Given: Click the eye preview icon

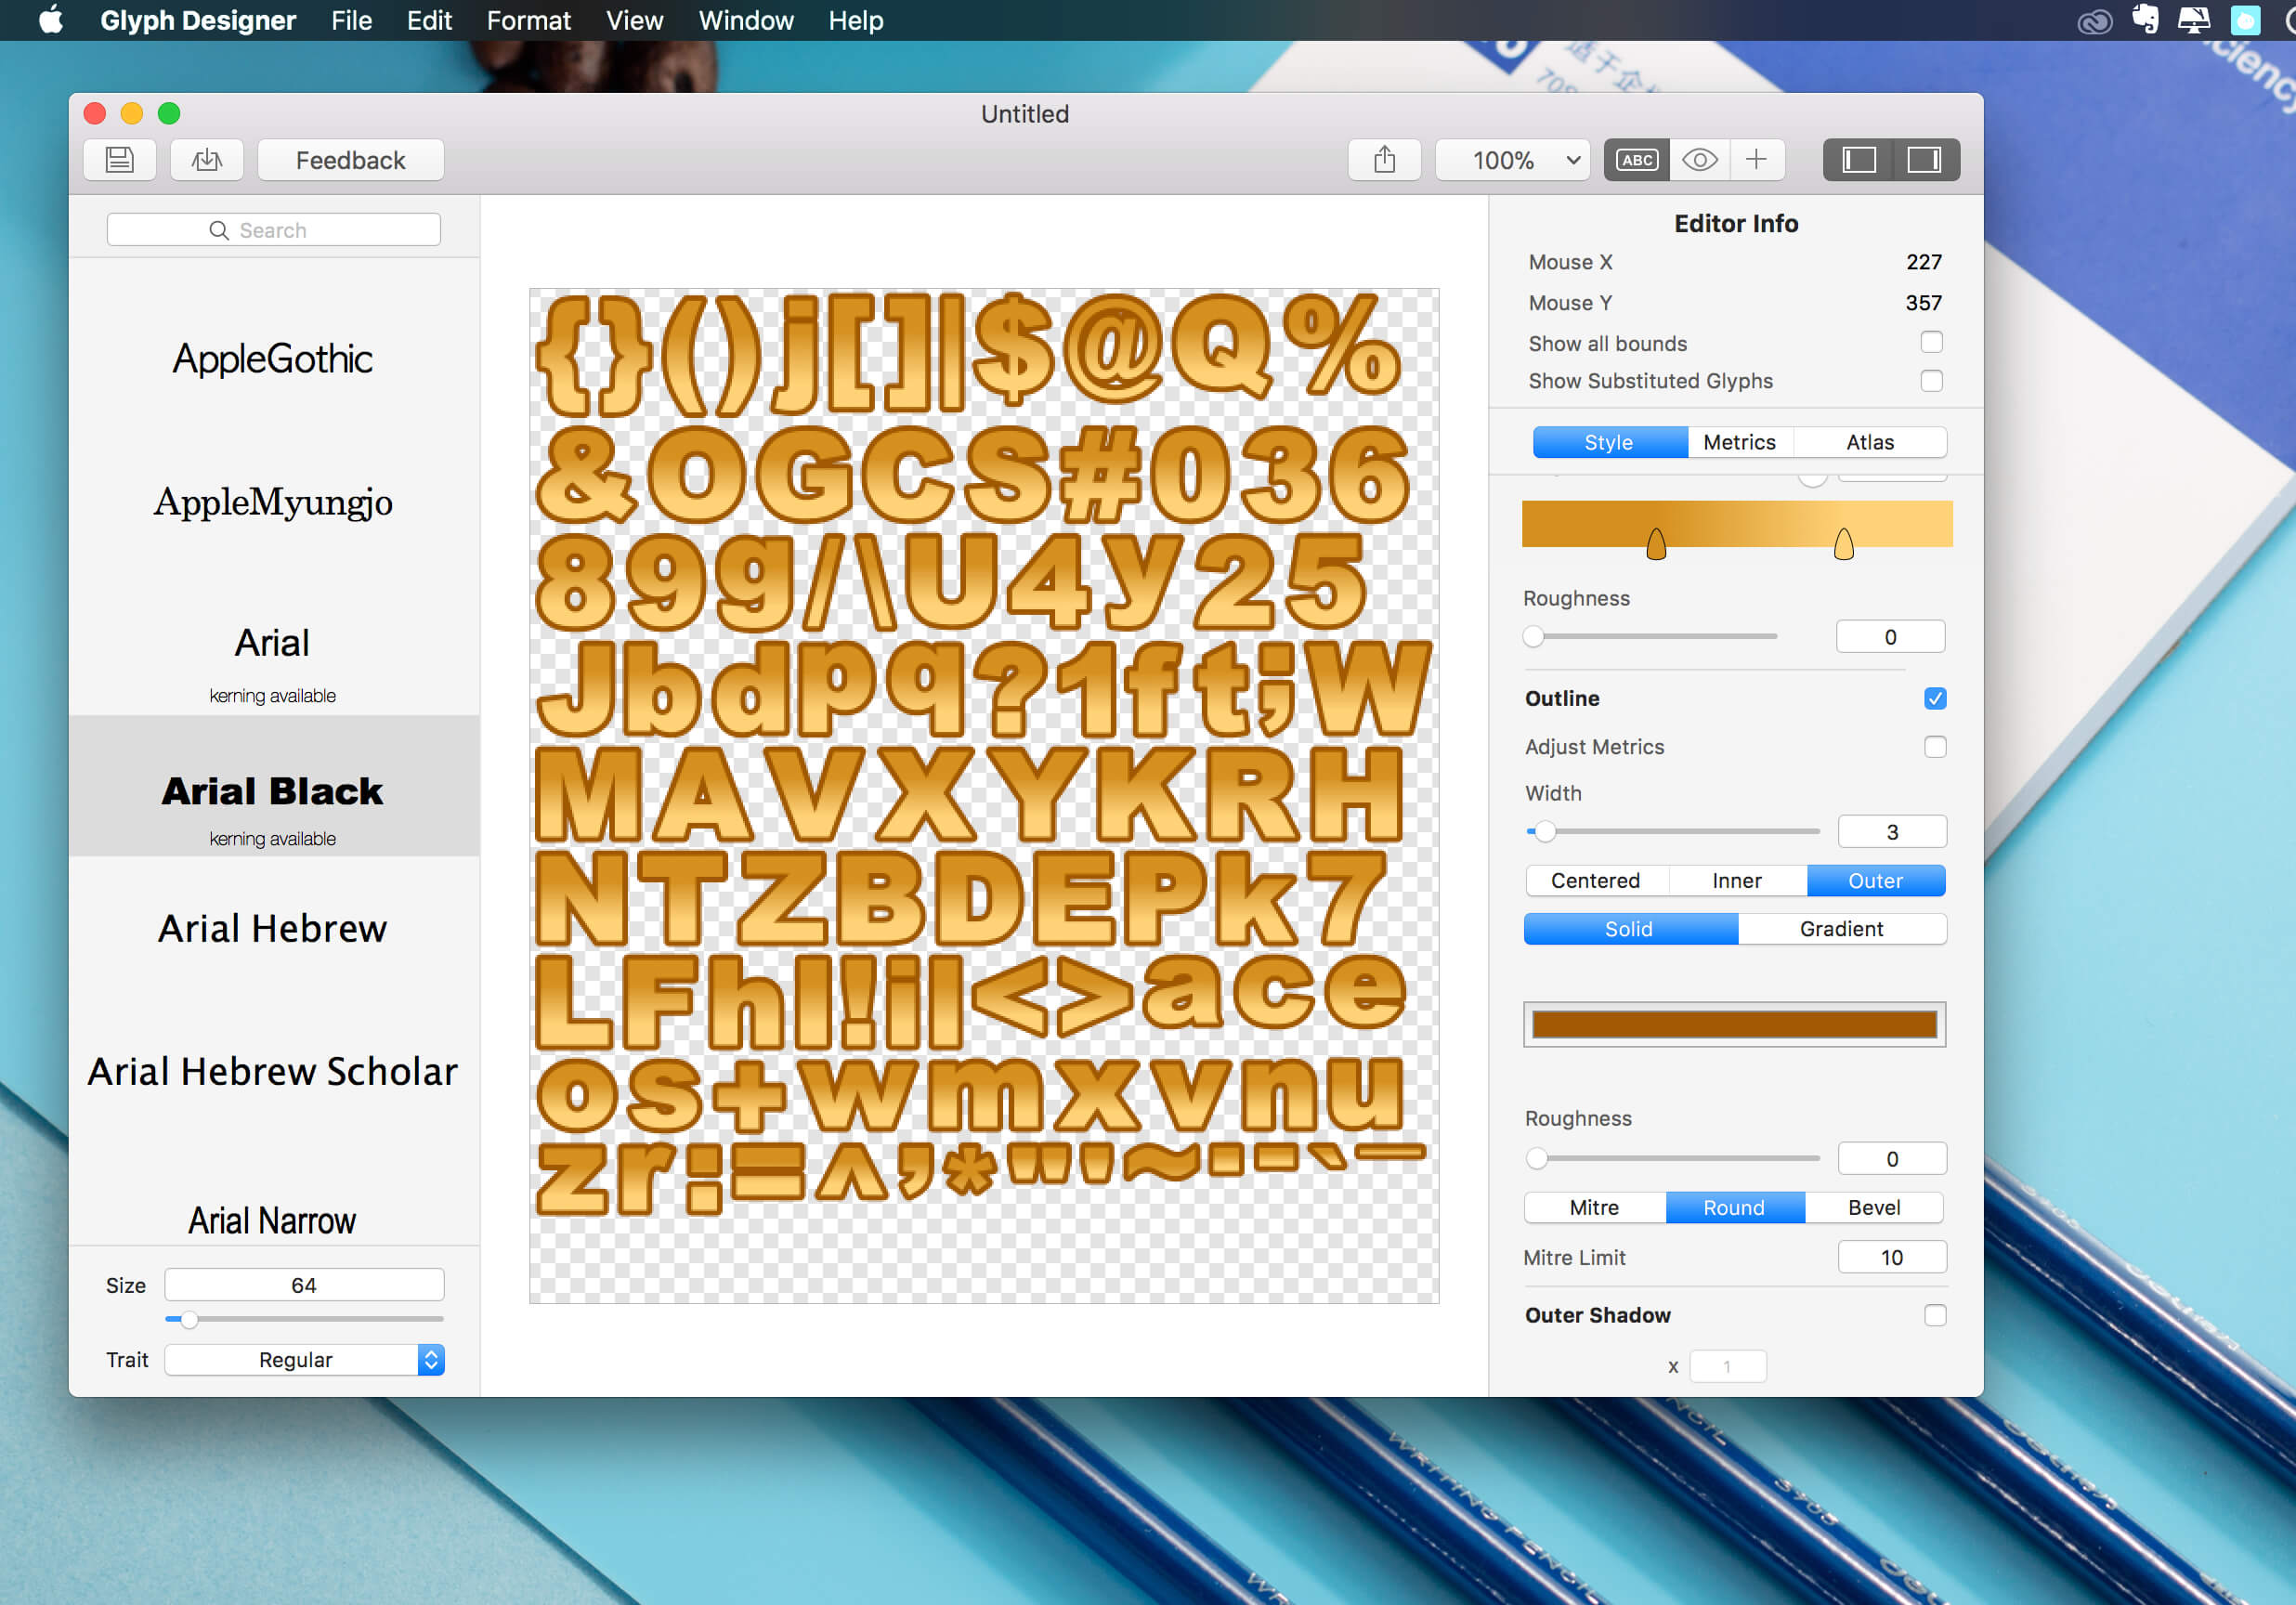Looking at the screenshot, I should [x=1699, y=160].
